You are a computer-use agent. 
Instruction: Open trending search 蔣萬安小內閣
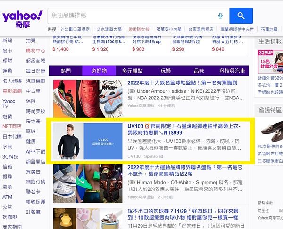click(169, 29)
